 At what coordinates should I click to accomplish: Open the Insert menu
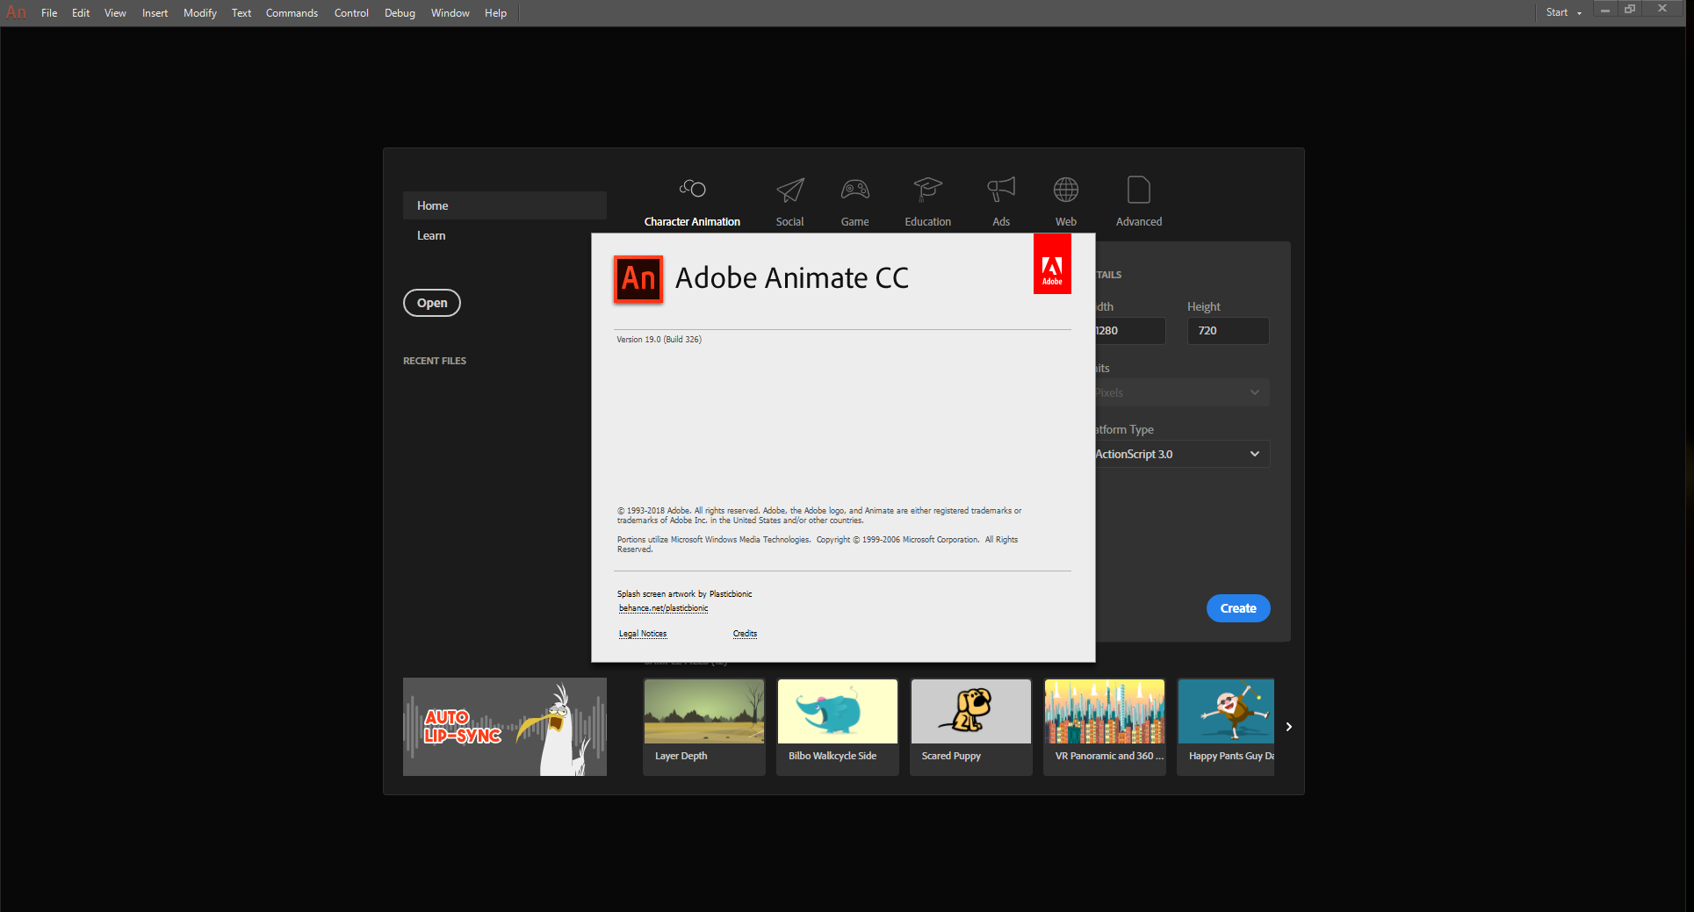tap(155, 12)
